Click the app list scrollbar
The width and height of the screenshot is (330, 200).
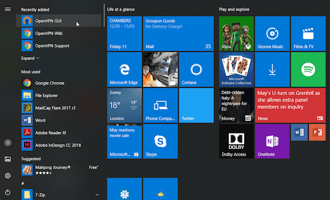(x=104, y=15)
